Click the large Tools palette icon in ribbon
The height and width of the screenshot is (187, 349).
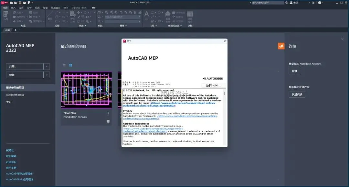[x=5, y=14]
